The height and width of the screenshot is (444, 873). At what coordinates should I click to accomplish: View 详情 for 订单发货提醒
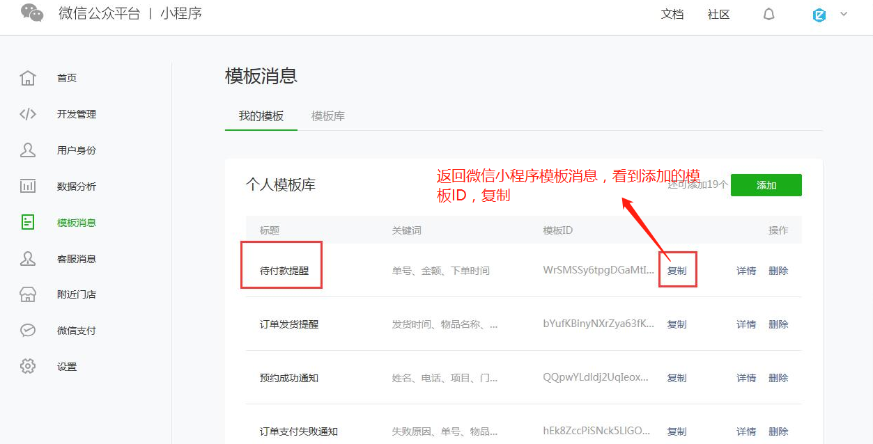click(x=746, y=324)
